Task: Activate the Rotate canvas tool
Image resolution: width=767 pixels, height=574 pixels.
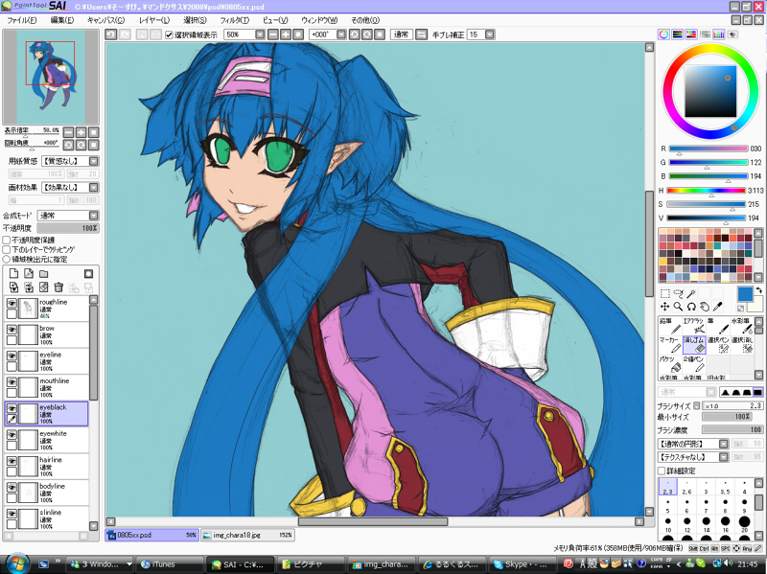Action: click(x=691, y=307)
